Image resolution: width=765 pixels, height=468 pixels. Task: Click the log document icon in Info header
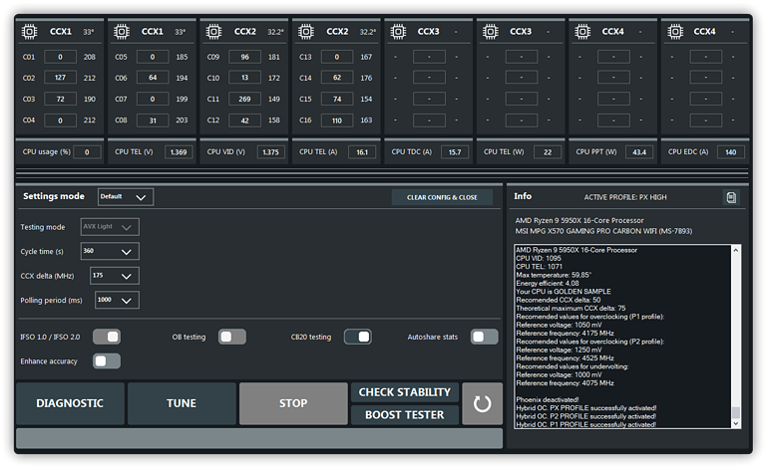click(731, 197)
